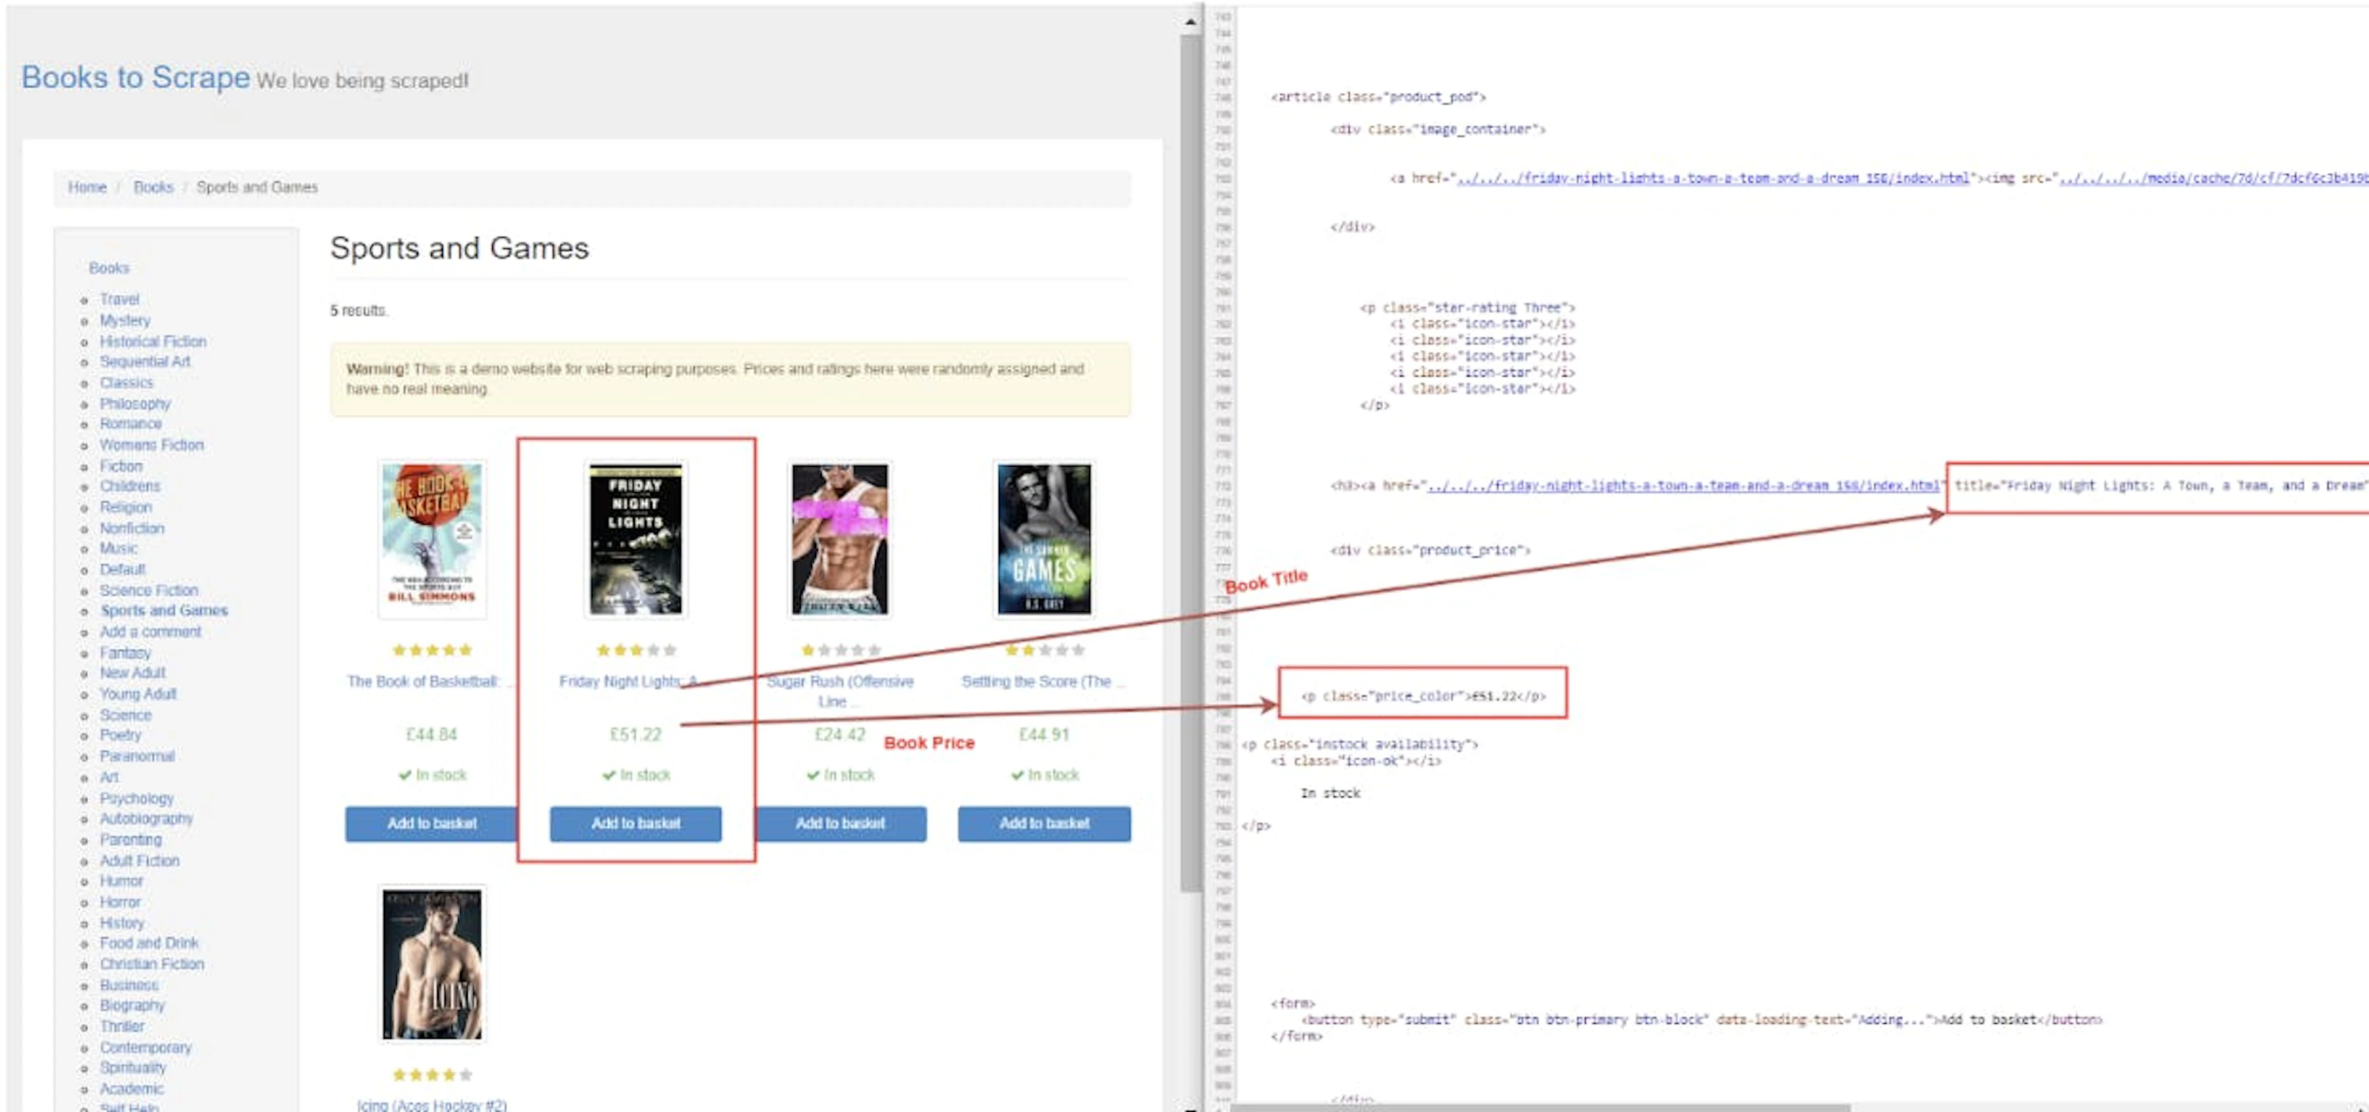Browse the Food and Drink category
Image resolution: width=2369 pixels, height=1112 pixels.
pos(149,945)
